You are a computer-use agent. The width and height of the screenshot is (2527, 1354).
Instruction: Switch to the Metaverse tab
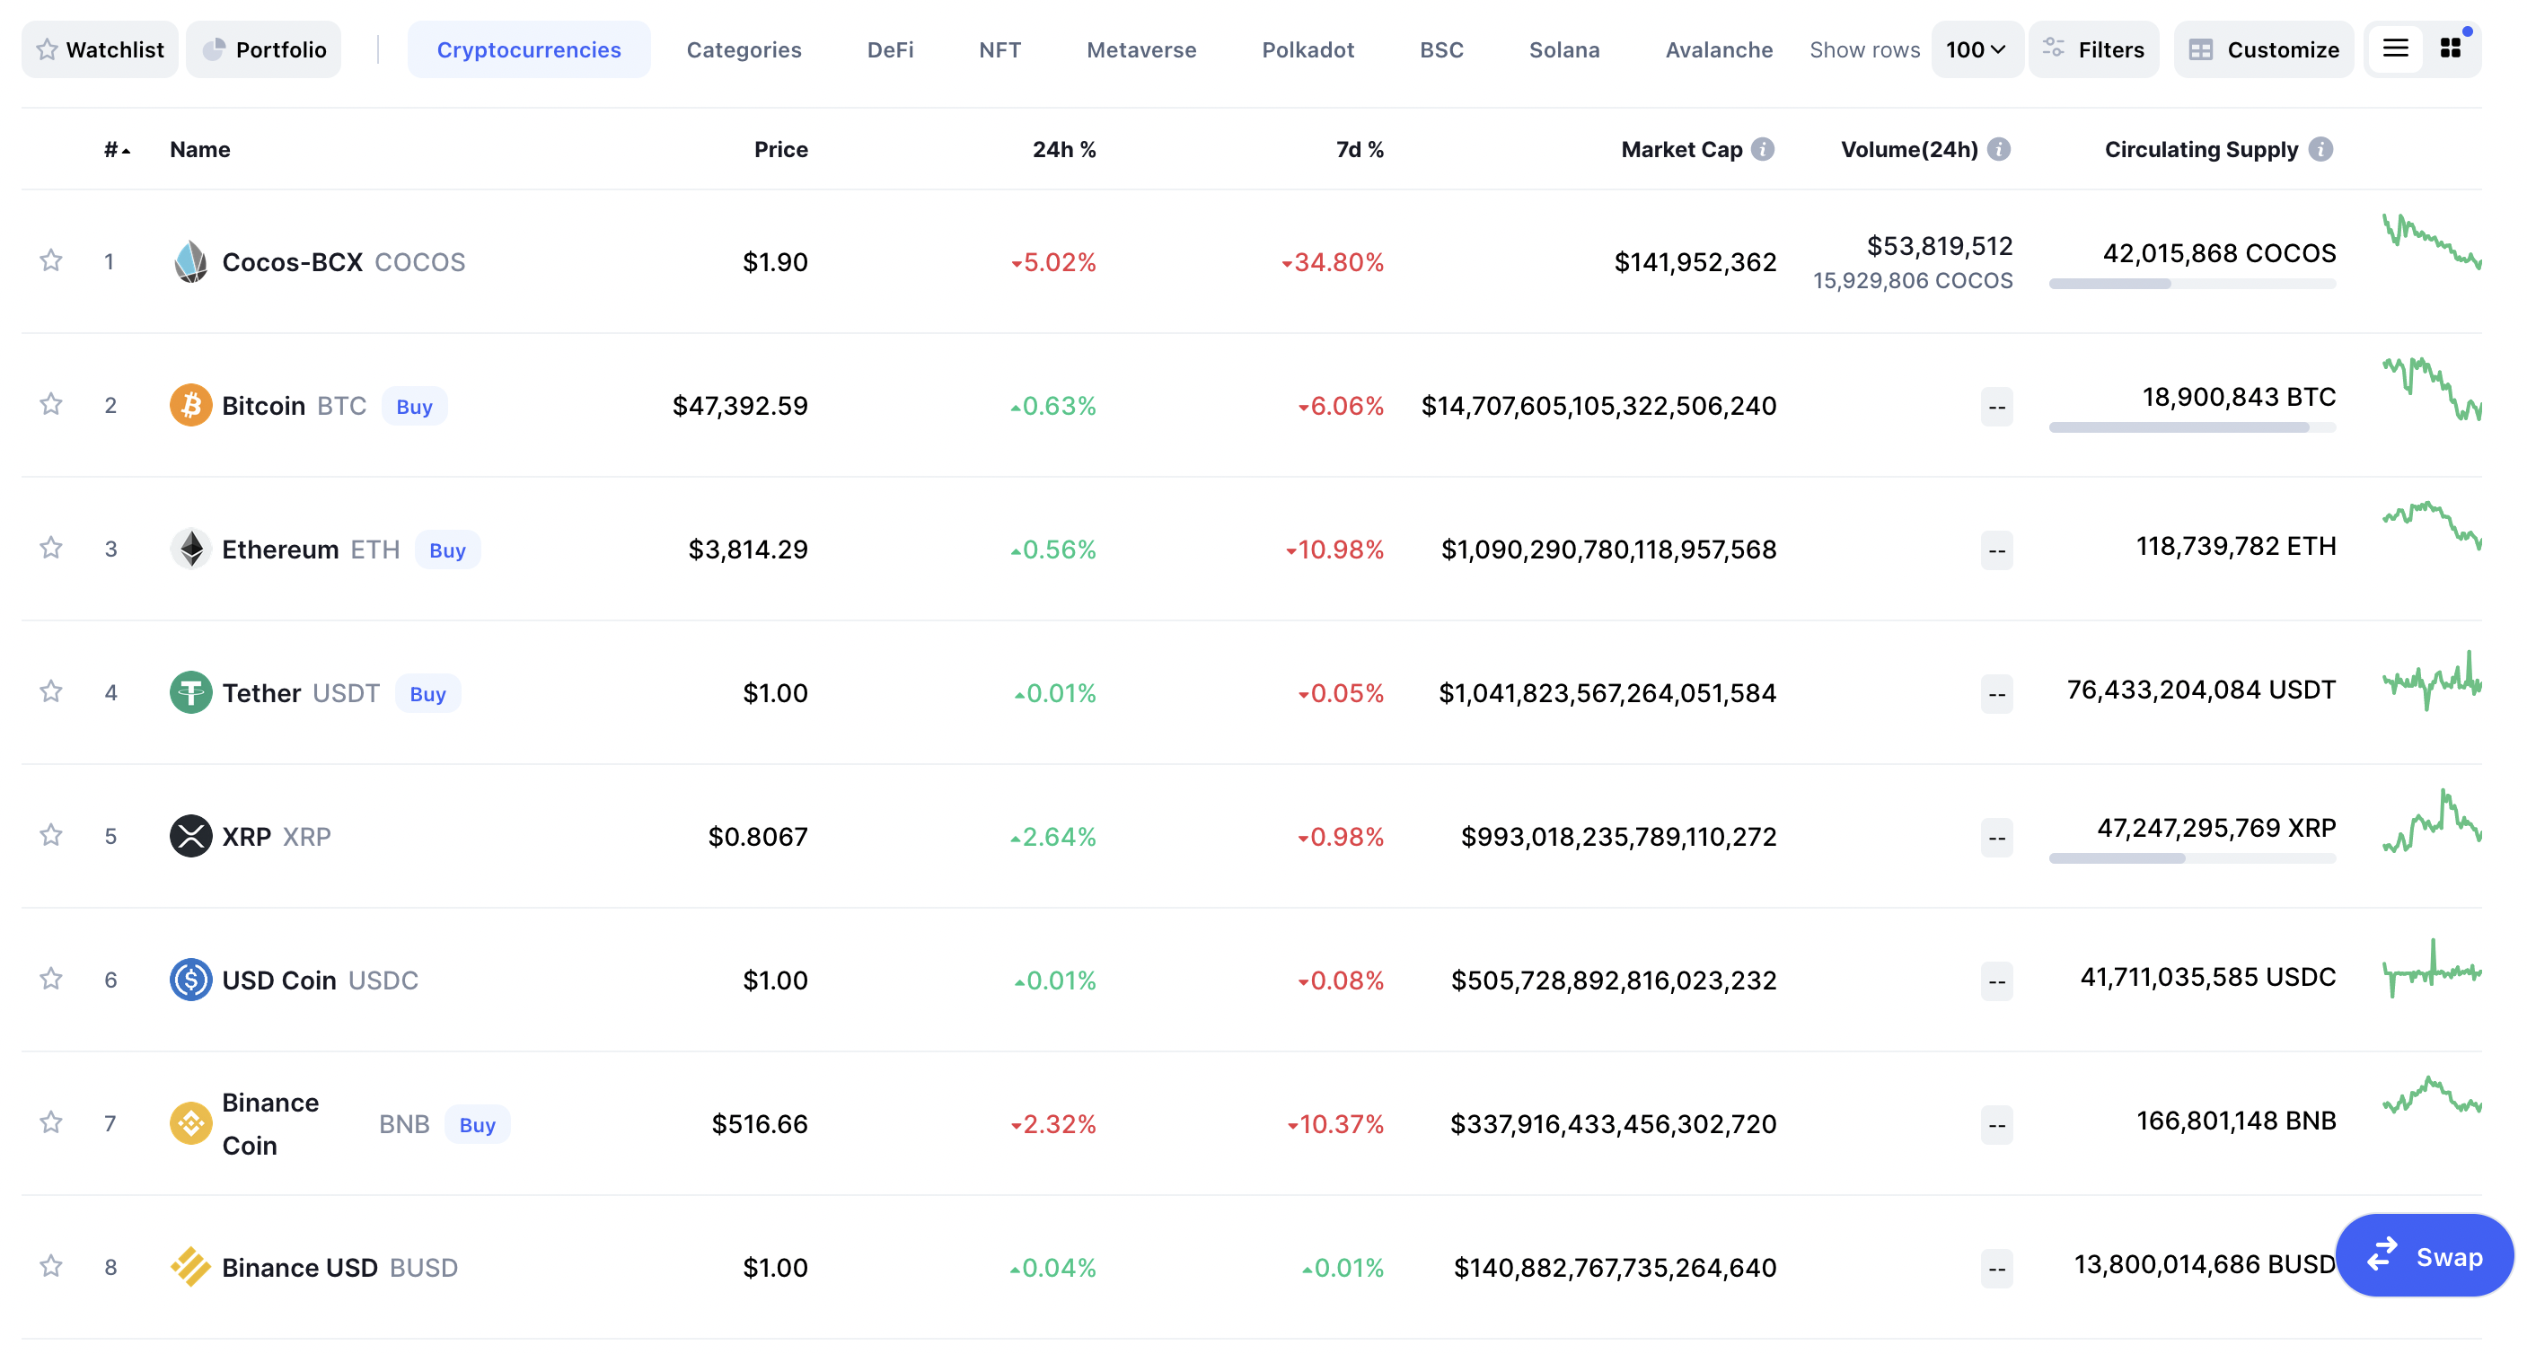pyautogui.click(x=1140, y=49)
